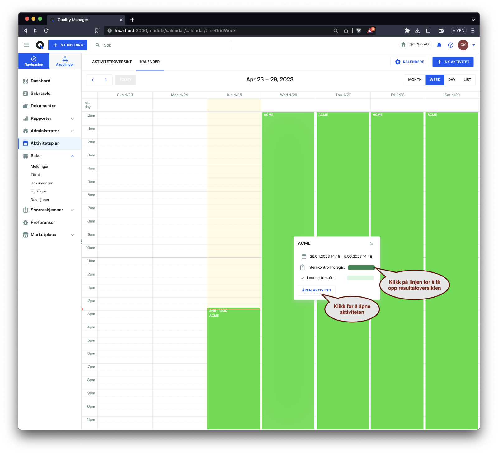Open the user account dropdown arrow

[x=474, y=45]
